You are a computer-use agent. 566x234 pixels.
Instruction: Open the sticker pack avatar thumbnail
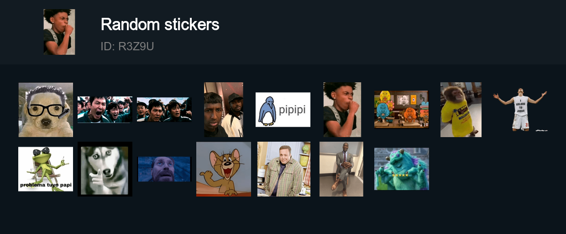coord(59,32)
